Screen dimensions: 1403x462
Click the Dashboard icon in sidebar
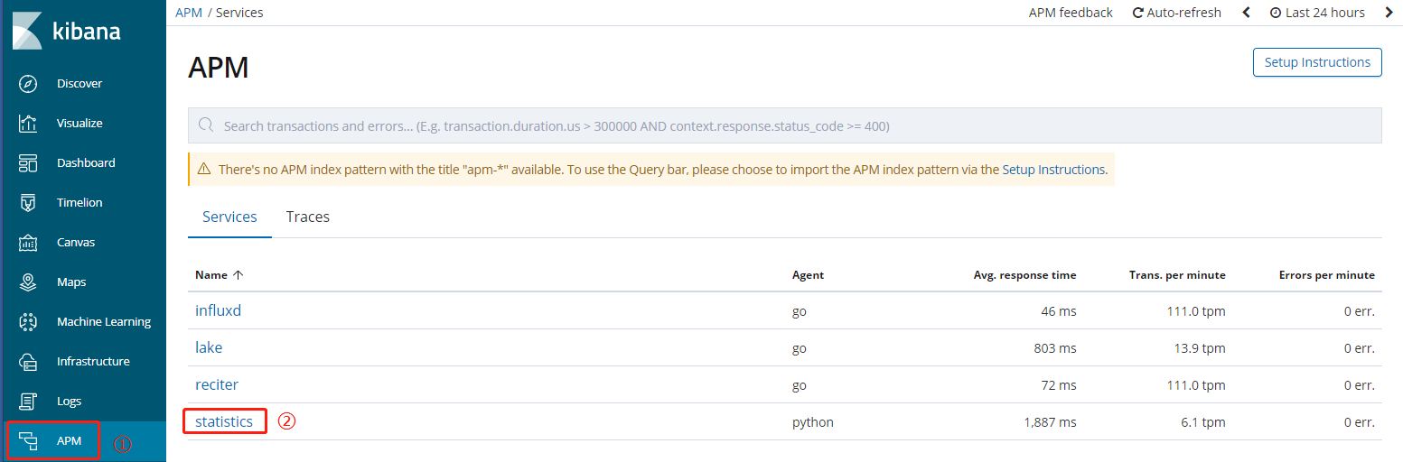click(x=28, y=163)
